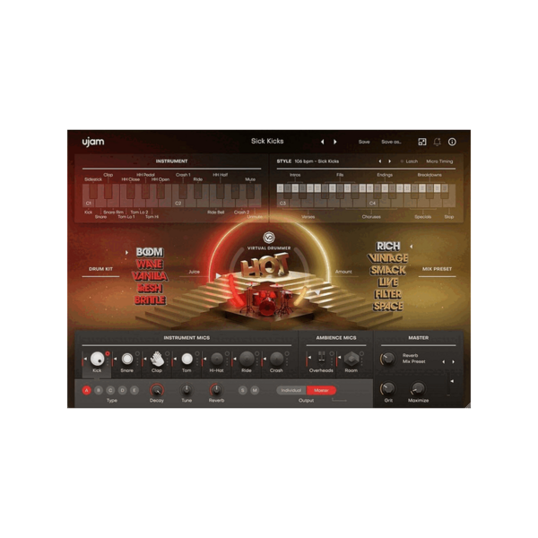Choose kick Type B
Viewport: 538px width, 538px height.
[x=99, y=390]
